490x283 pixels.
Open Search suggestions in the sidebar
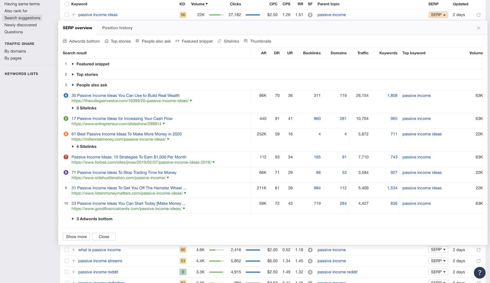pos(22,18)
